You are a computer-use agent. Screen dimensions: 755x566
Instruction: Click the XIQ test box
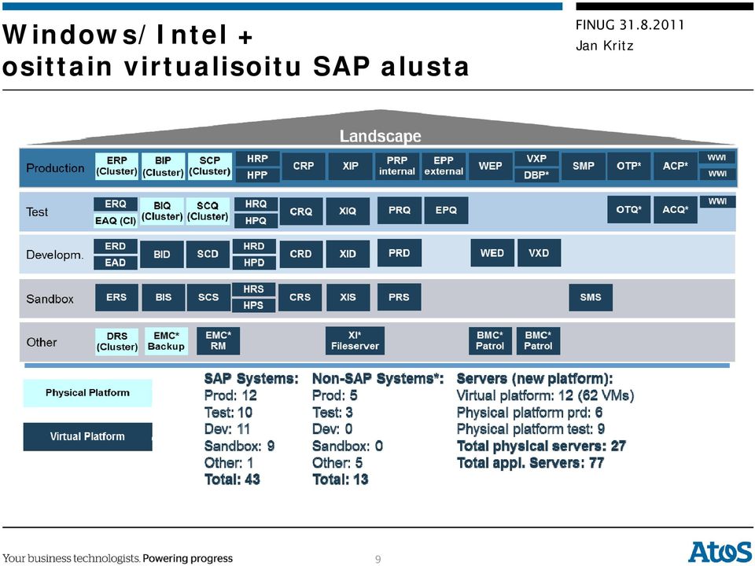click(348, 211)
